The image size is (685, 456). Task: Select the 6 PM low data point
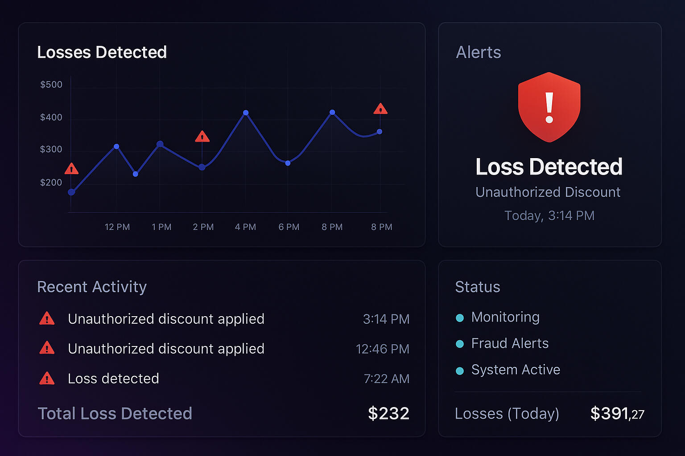tap(288, 163)
